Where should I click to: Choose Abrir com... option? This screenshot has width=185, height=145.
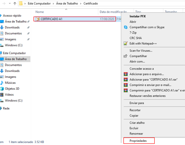(137, 61)
